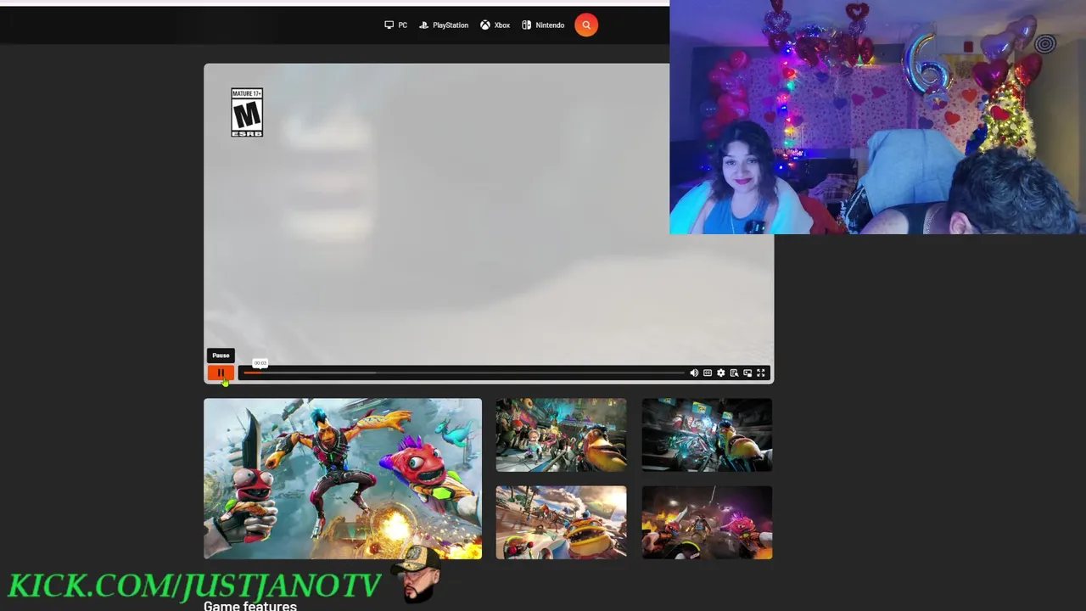This screenshot has height=611, width=1086.
Task: Click the ESRB Mature 17+ rating badge
Action: (247, 113)
